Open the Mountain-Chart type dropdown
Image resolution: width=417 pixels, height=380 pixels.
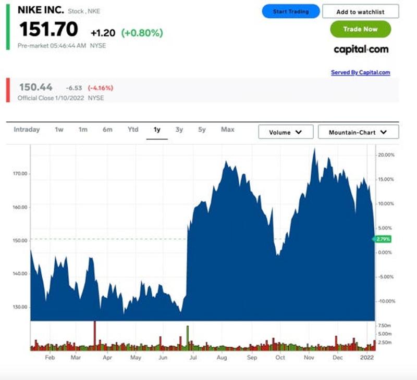(x=358, y=132)
